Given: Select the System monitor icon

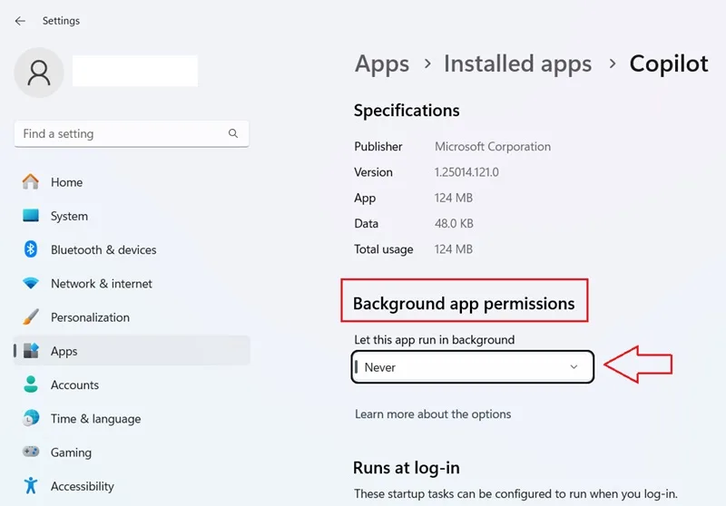Looking at the screenshot, I should [31, 216].
